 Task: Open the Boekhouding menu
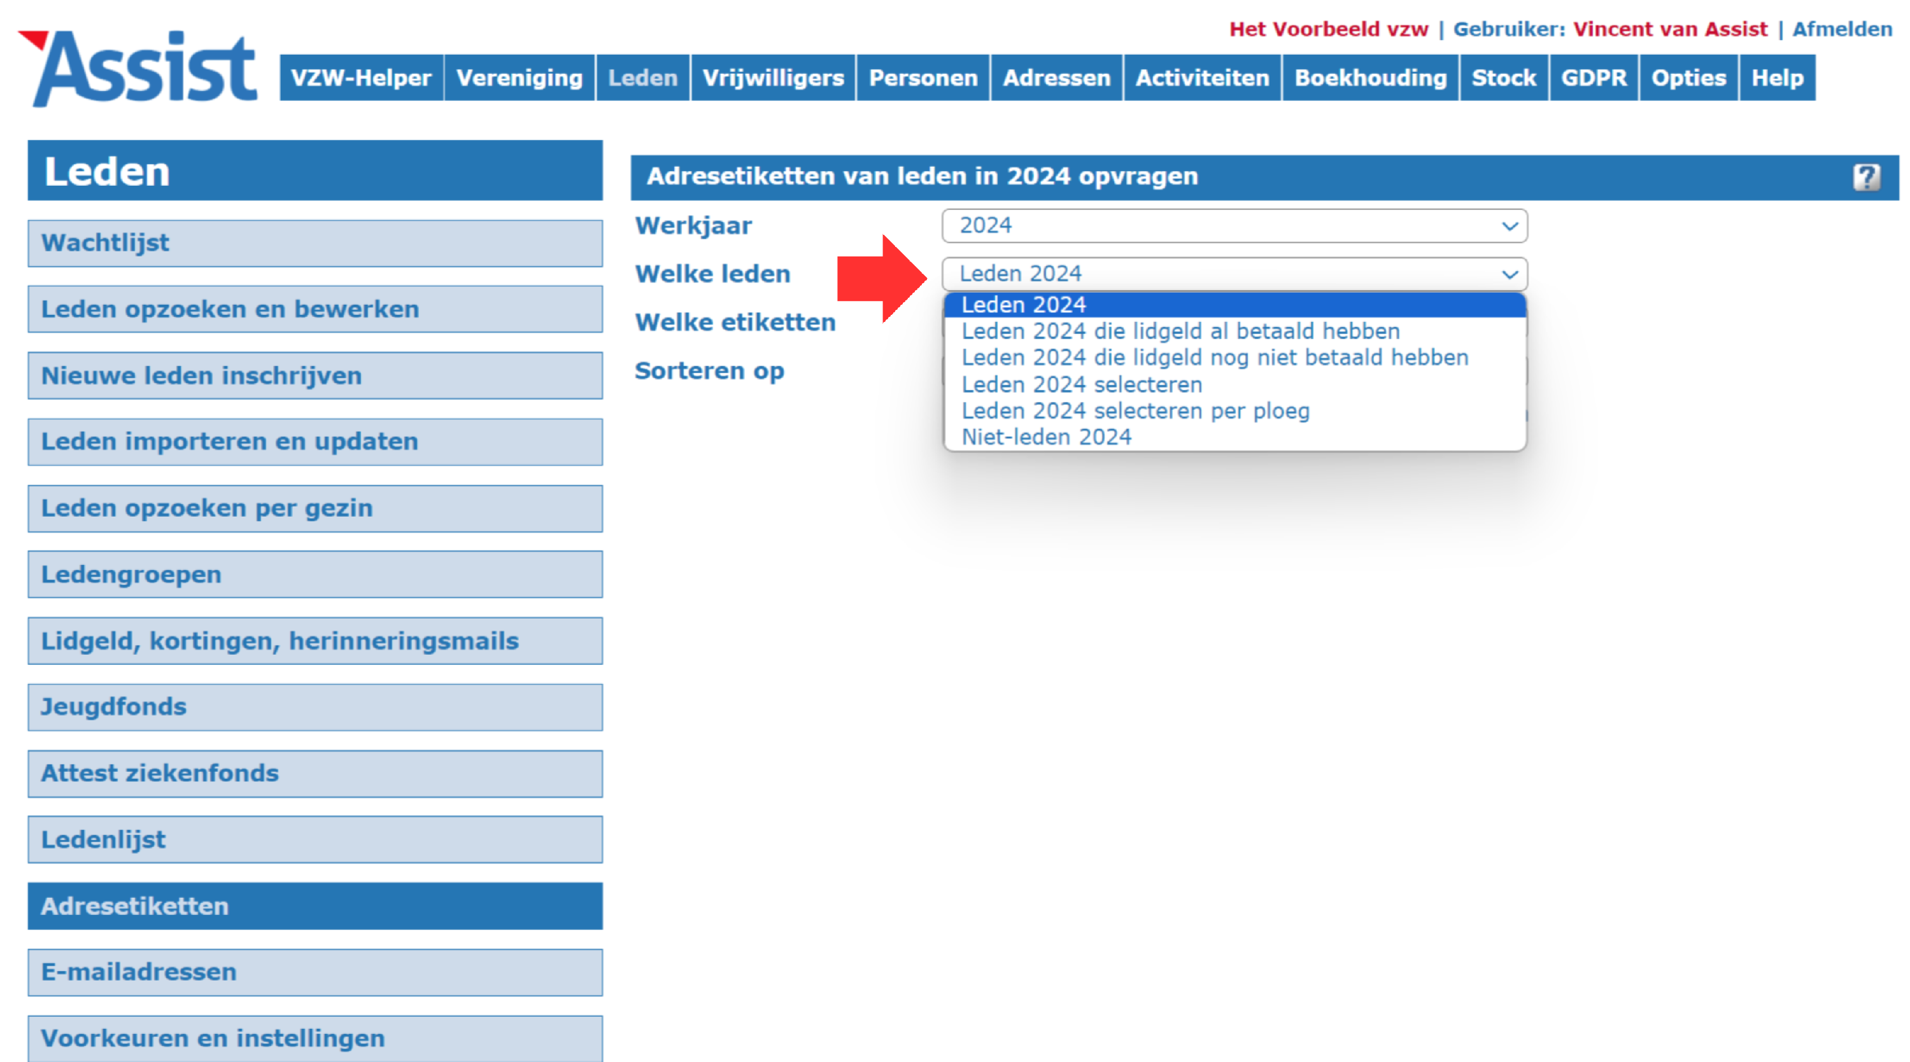[x=1369, y=78]
